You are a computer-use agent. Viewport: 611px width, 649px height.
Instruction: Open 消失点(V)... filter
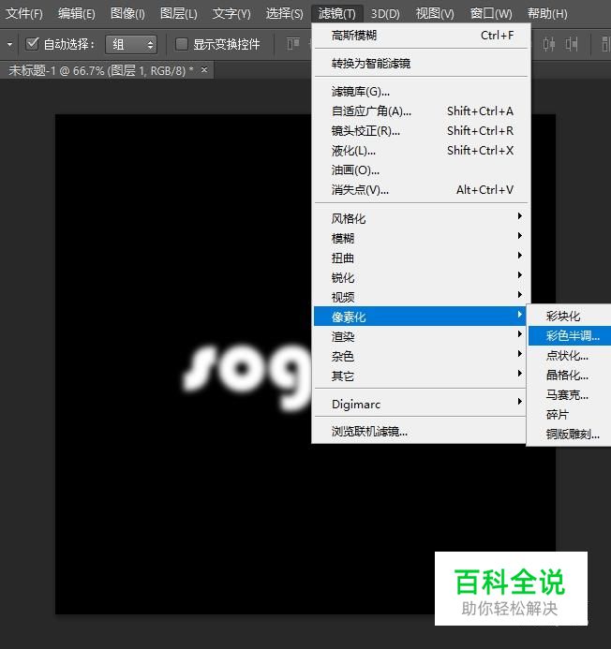421,189
